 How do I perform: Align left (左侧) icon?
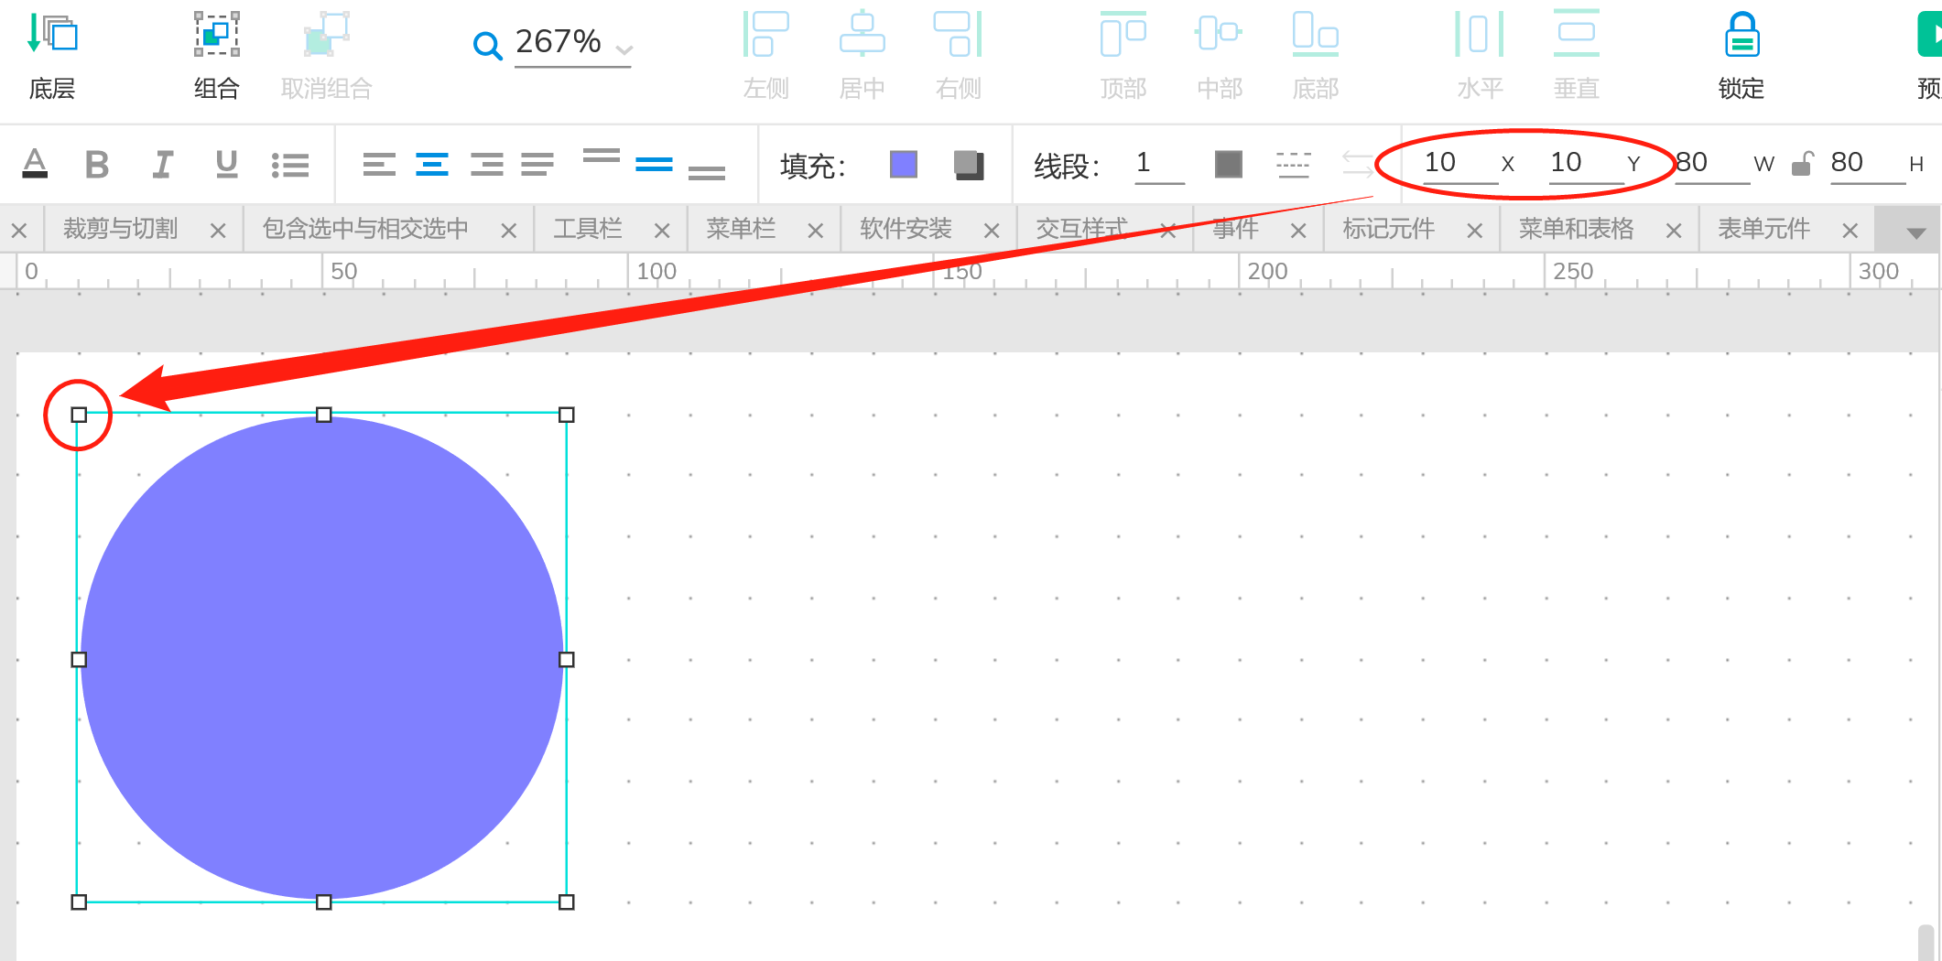[x=766, y=35]
